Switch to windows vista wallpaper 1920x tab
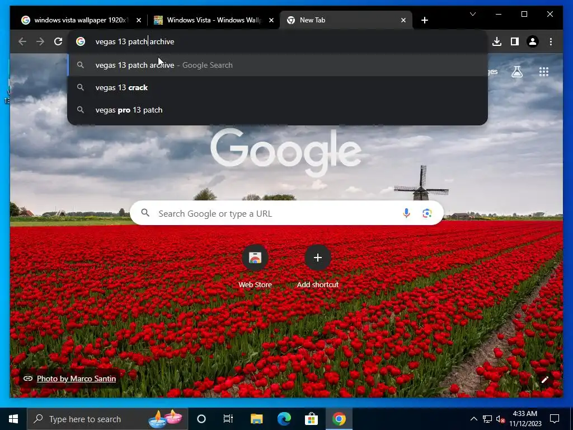 click(81, 20)
